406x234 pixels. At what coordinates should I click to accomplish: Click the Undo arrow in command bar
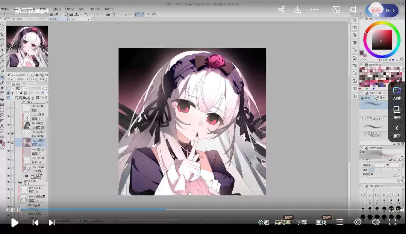coord(86,15)
